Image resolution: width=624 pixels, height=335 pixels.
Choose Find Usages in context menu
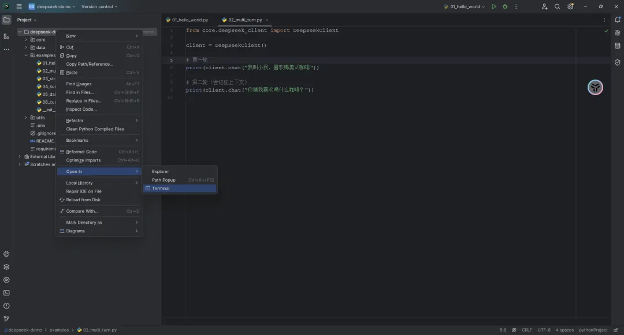click(99, 84)
